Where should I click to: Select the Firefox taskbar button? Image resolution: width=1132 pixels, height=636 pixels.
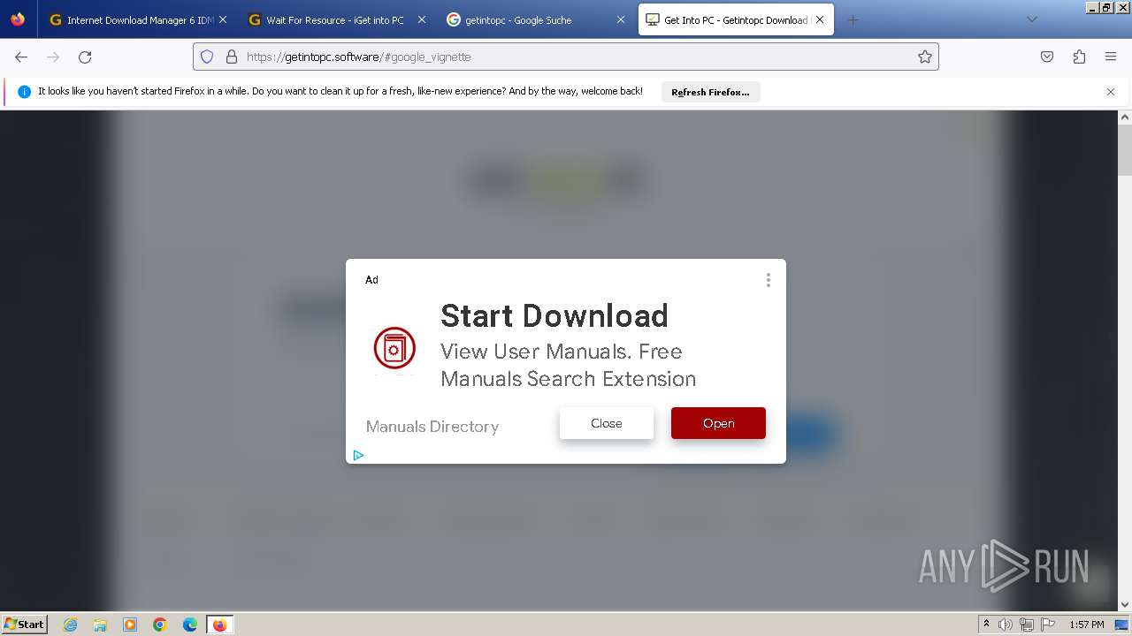[x=219, y=625]
